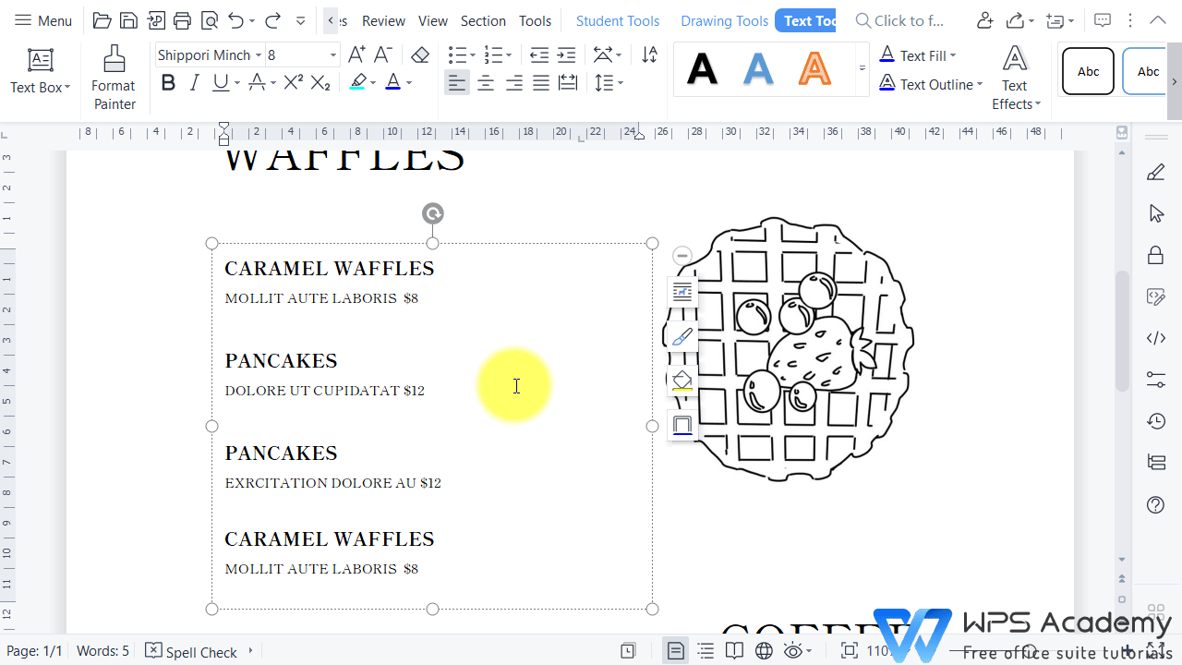1182x665 pixels.
Task: Toggle italic formatting
Action: point(194,82)
